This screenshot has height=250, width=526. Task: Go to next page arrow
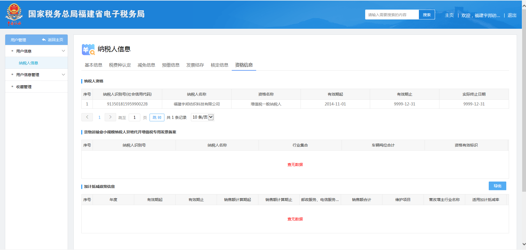pos(110,117)
